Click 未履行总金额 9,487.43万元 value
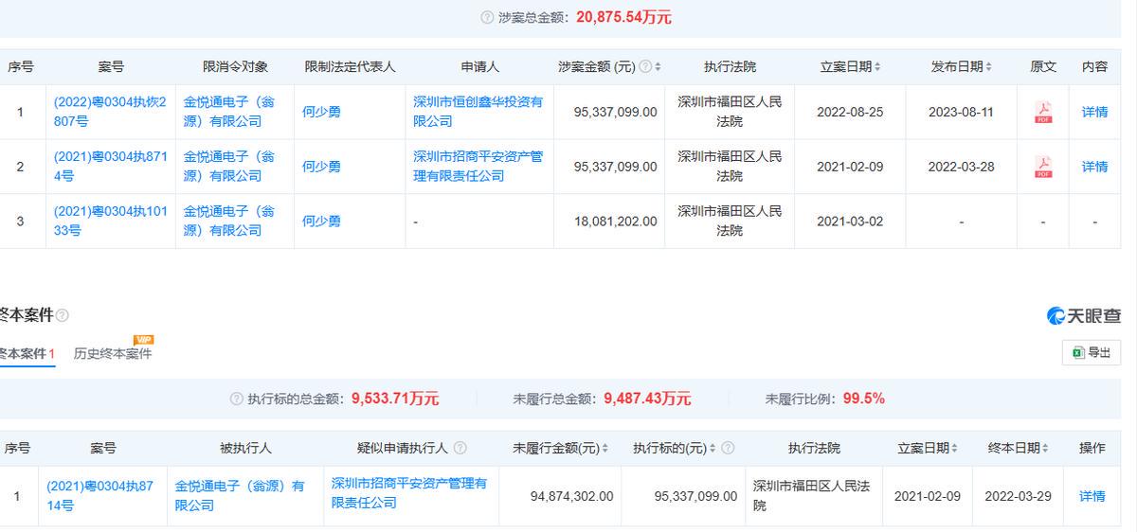This screenshot has width=1137, height=532. (647, 399)
